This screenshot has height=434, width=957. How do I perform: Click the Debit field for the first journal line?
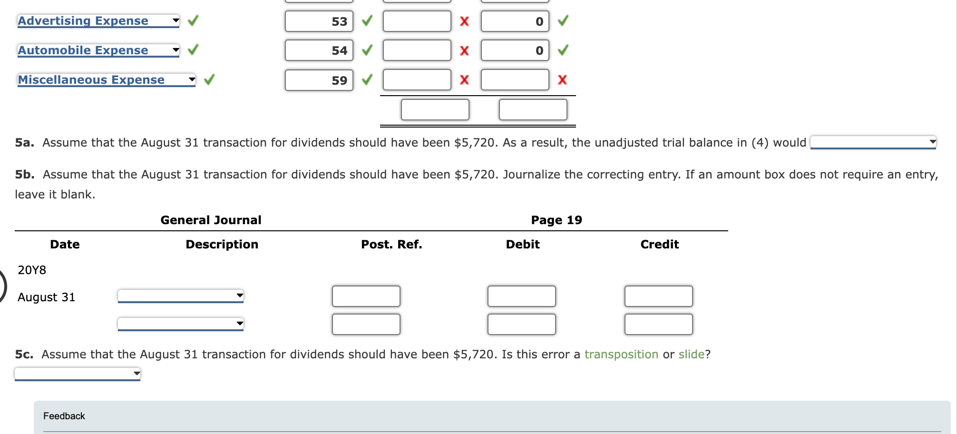[x=522, y=296]
